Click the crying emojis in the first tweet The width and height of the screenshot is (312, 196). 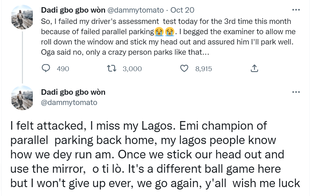[163, 32]
